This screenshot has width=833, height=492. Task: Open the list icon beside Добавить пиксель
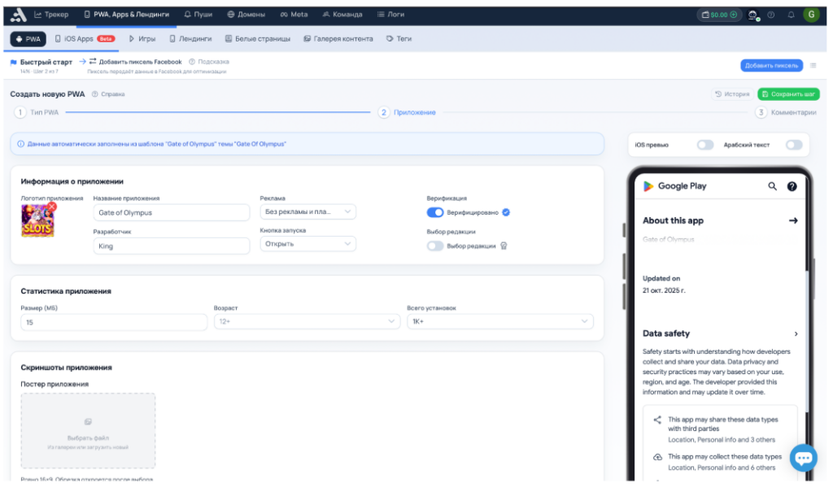point(813,65)
